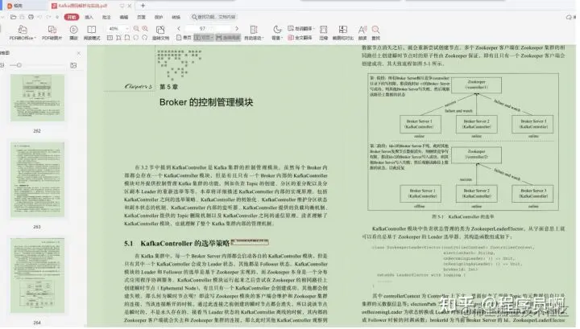Open the 批注 ribbon tab

pos(106,17)
